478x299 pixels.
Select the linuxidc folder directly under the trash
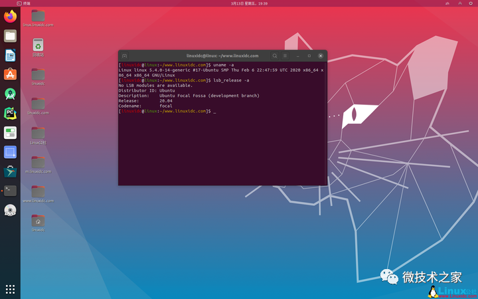pos(38,77)
